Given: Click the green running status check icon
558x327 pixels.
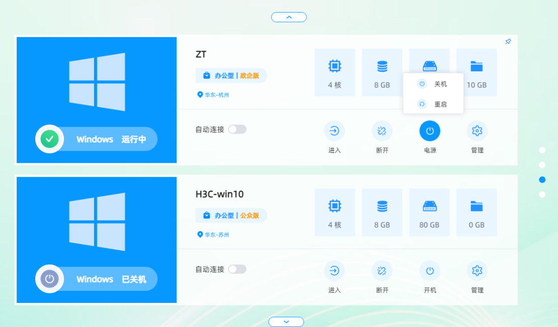Looking at the screenshot, I should pyautogui.click(x=49, y=139).
